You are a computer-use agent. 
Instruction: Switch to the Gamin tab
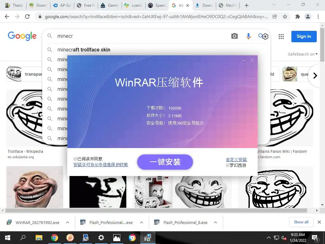[x=109, y=5]
